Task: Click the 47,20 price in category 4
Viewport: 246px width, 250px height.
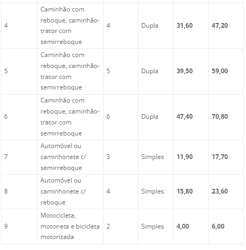Action: coord(220,26)
